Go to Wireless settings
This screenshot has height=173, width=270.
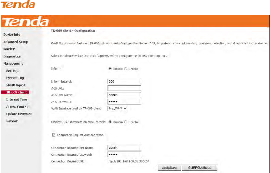9,49
